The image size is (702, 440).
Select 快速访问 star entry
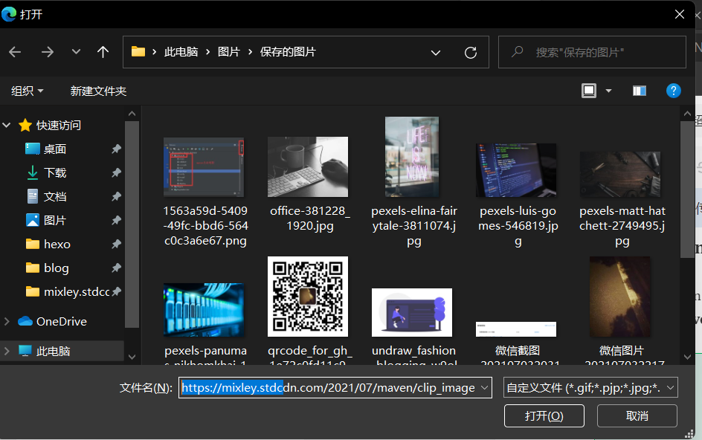click(x=49, y=126)
